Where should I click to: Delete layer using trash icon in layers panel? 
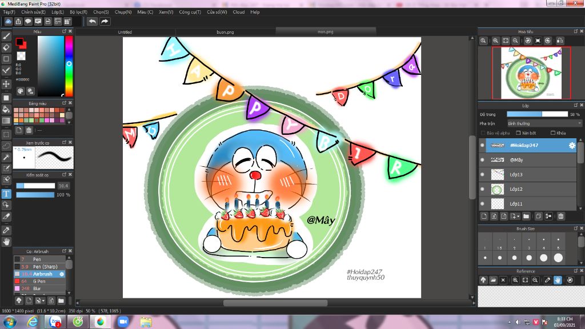[561, 216]
